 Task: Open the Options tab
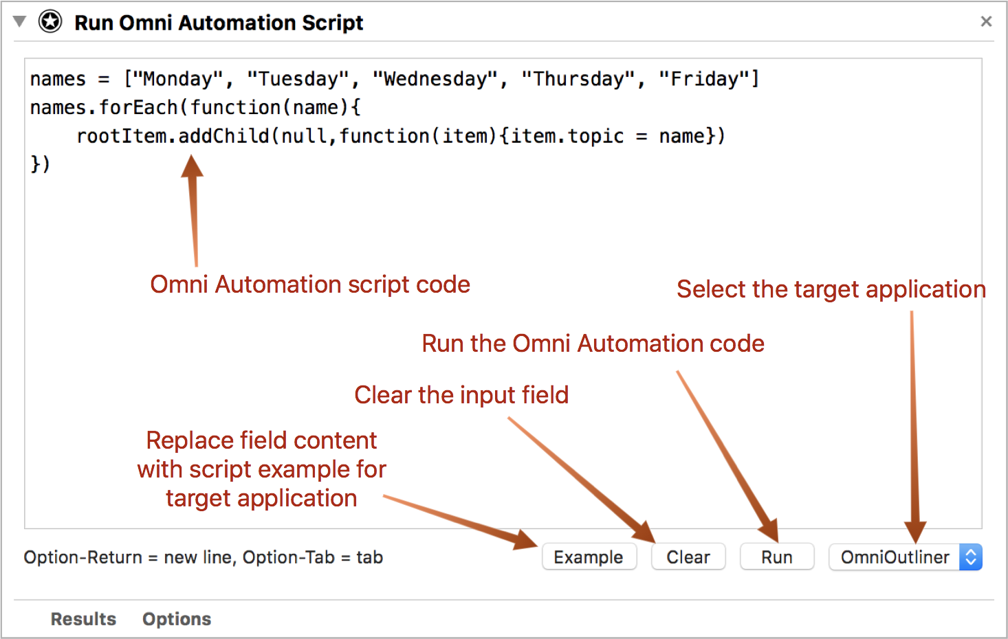pyautogui.click(x=177, y=619)
